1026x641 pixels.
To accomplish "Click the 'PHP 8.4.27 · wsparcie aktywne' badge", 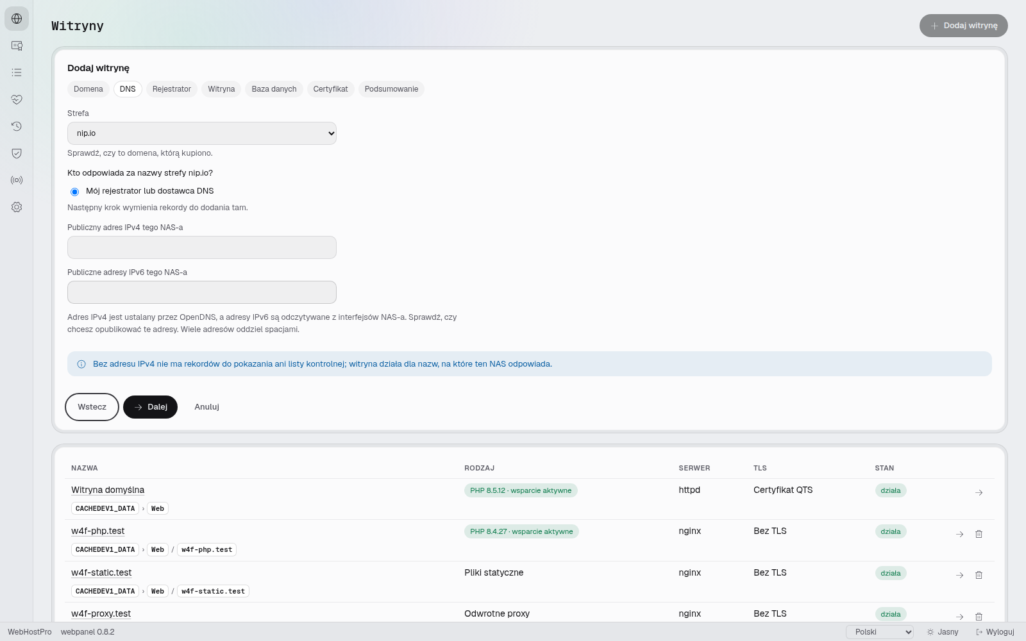I will pyautogui.click(x=521, y=531).
